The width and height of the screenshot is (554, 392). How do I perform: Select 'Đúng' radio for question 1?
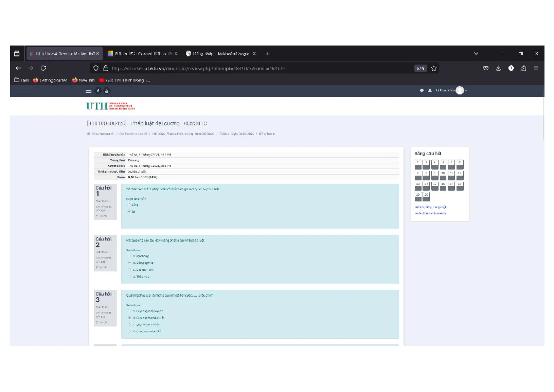pyautogui.click(x=129, y=204)
